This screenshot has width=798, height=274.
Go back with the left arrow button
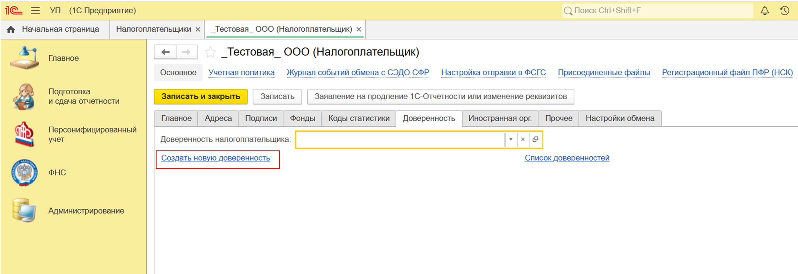pyautogui.click(x=165, y=52)
